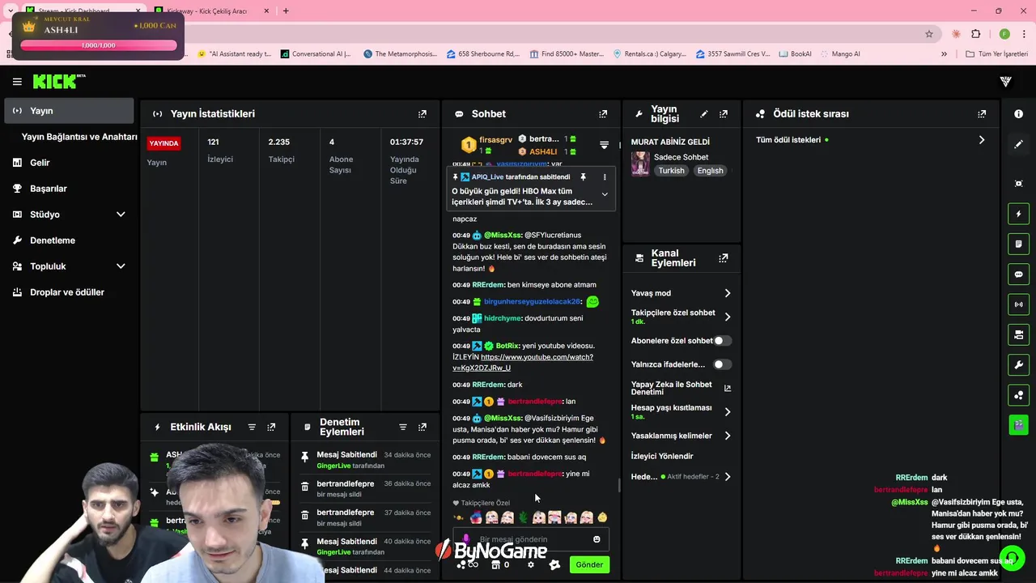Click the pencil icon in right sidebar
The width and height of the screenshot is (1036, 583).
1018,144
